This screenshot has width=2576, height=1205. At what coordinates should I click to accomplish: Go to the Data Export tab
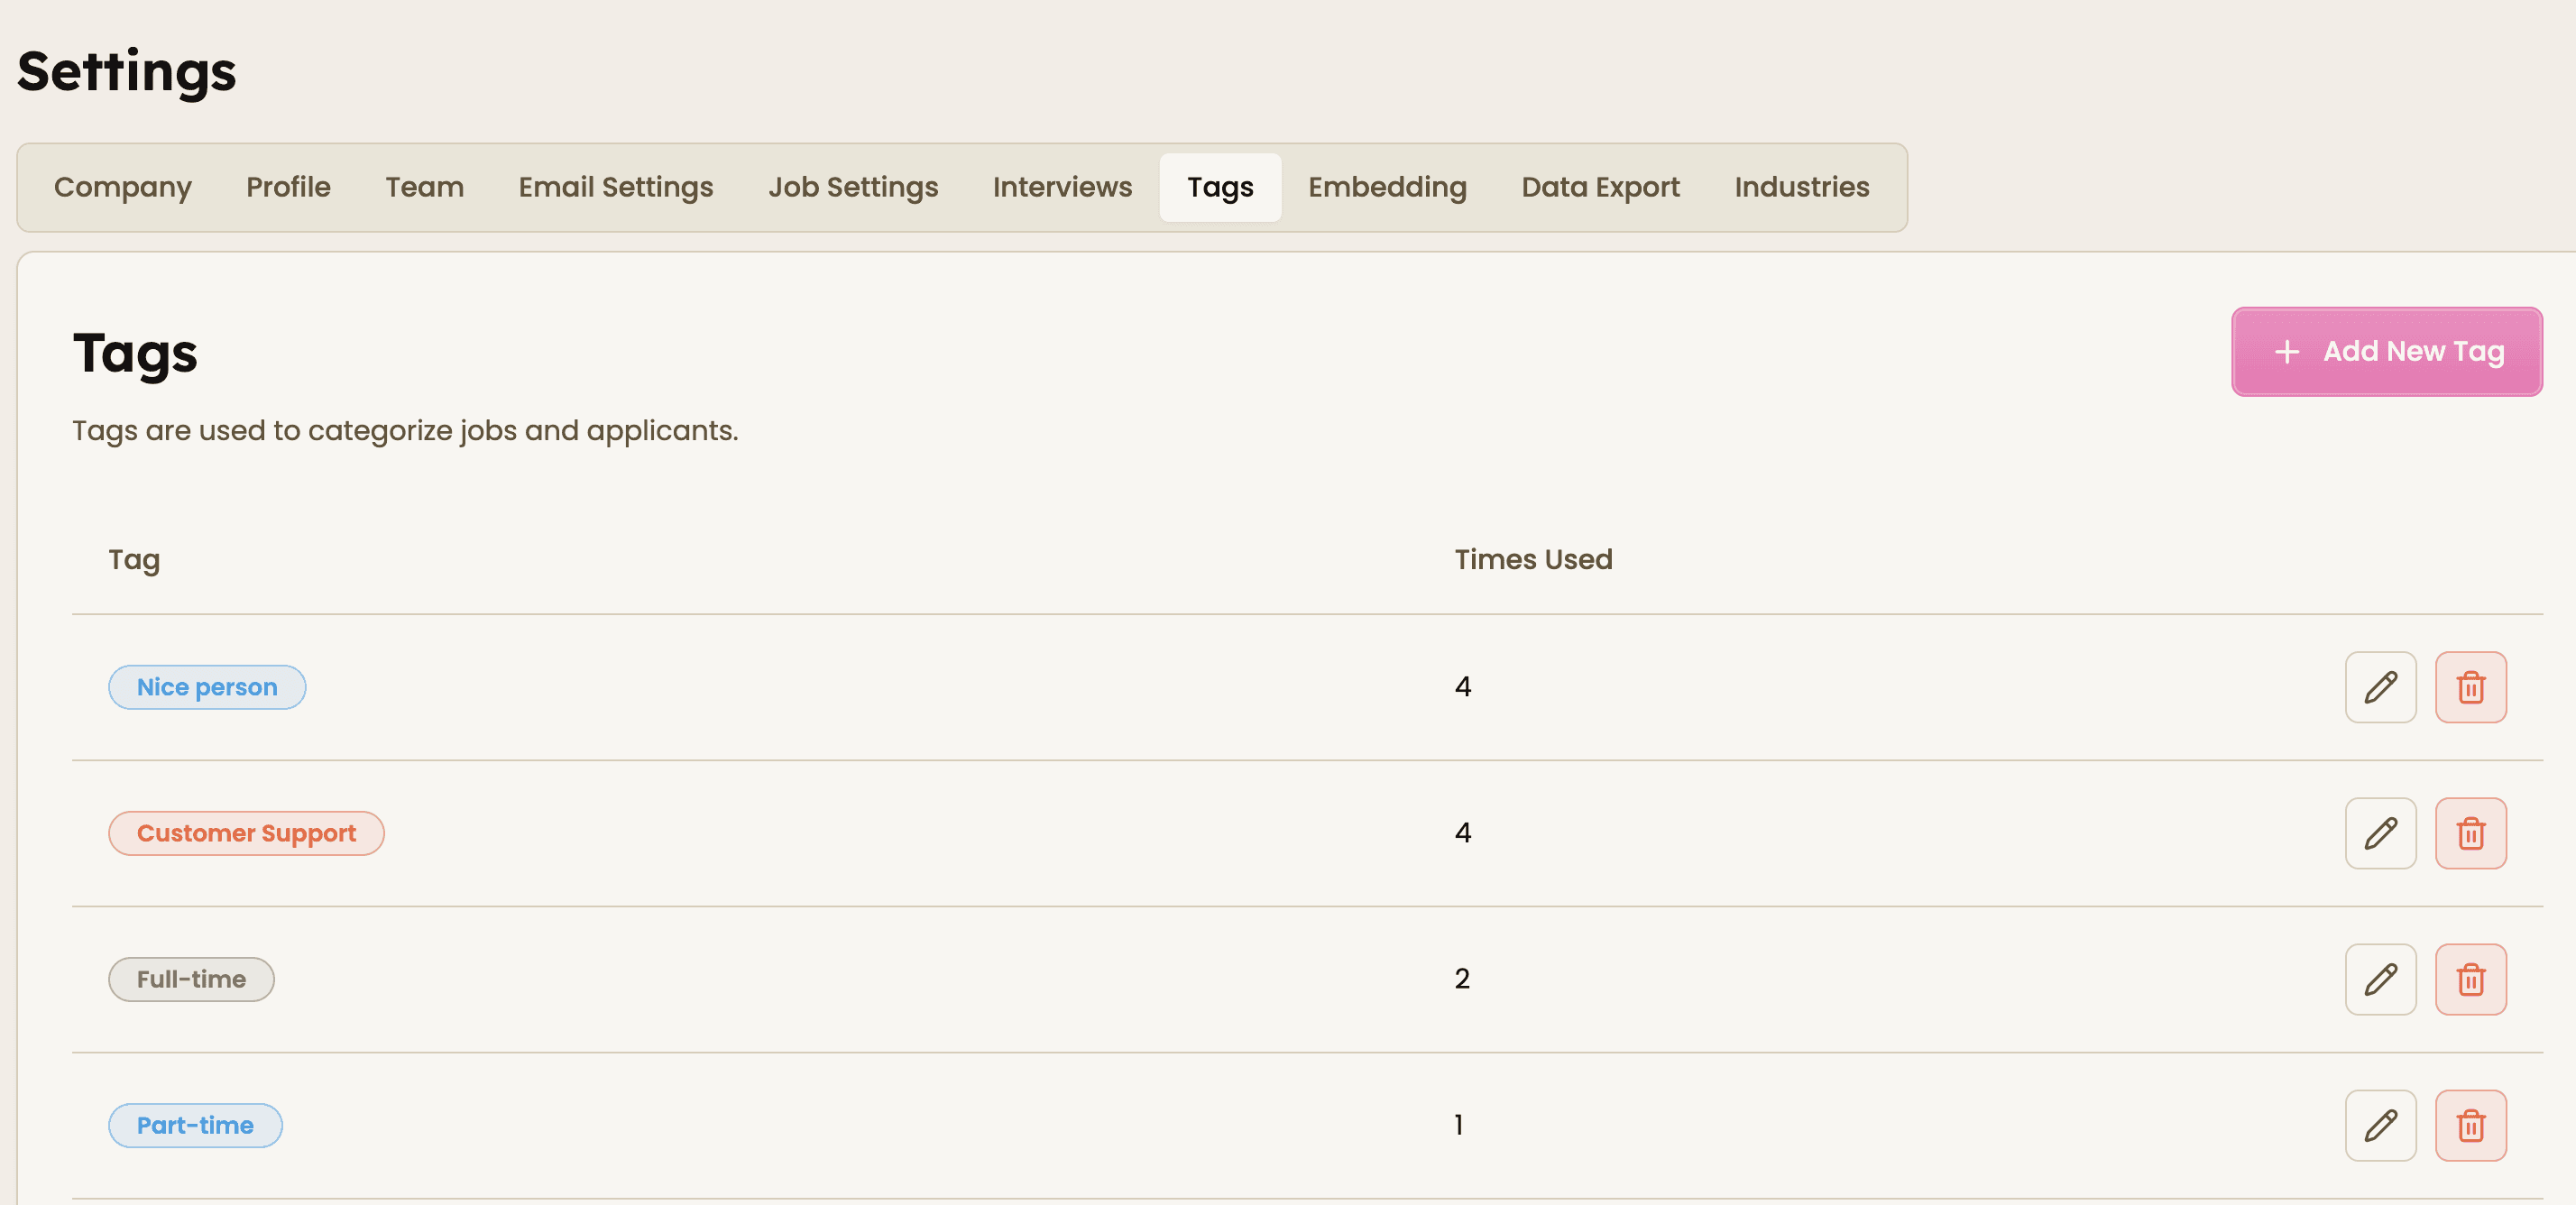[x=1600, y=187]
